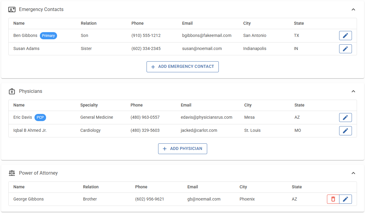
Task: Edit Ben Gibbons emergency contact
Action: point(345,36)
